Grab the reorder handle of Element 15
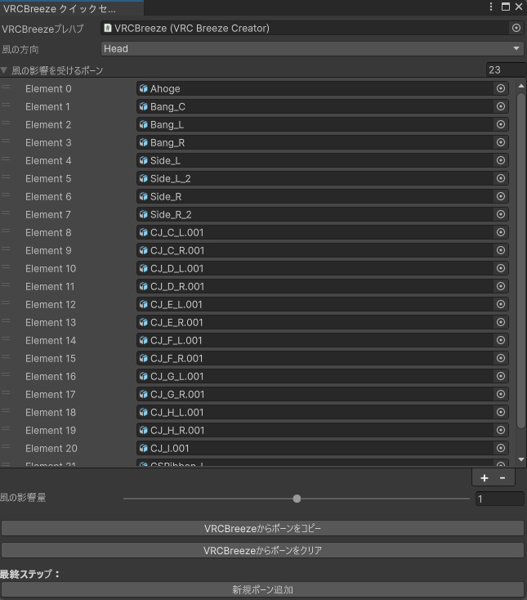The height and width of the screenshot is (600, 527). [6, 357]
